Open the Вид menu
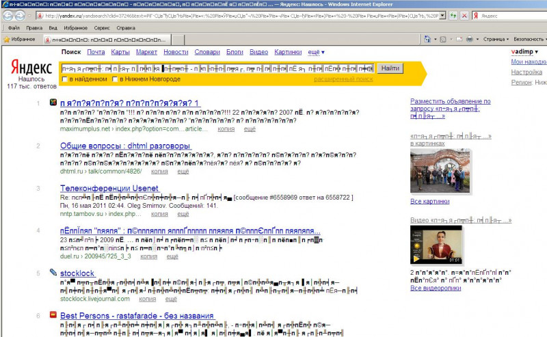 click(x=53, y=28)
